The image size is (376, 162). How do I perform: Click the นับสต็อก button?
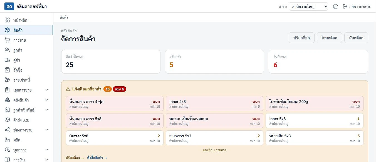356,38
